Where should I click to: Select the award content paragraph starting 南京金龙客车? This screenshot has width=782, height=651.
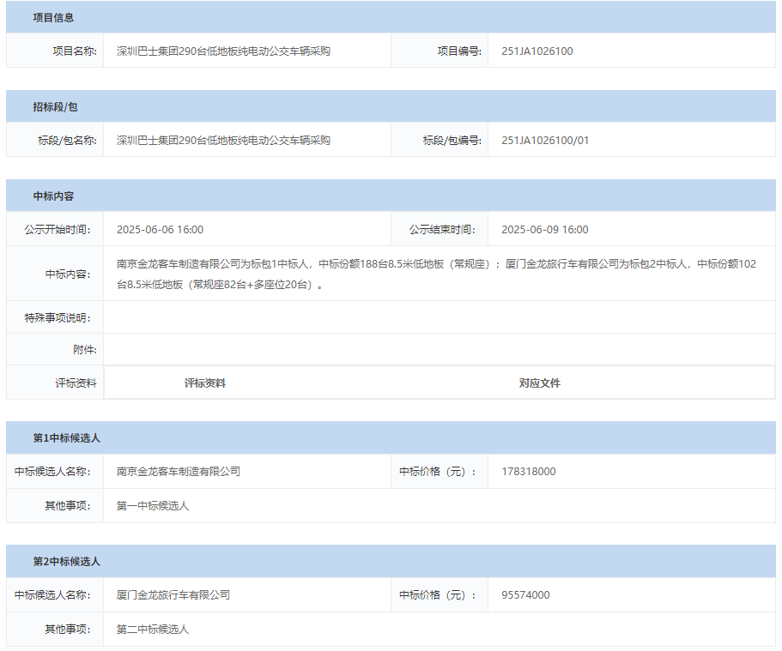coord(436,274)
